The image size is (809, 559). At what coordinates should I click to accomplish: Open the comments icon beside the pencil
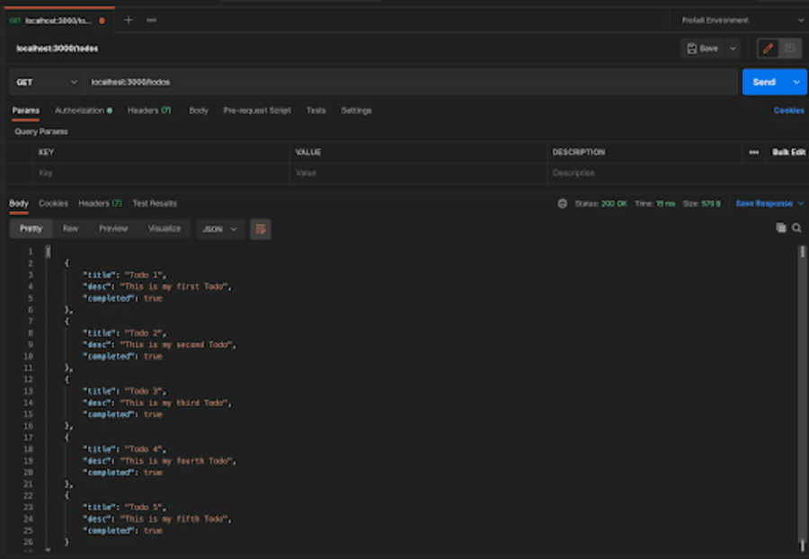click(790, 49)
